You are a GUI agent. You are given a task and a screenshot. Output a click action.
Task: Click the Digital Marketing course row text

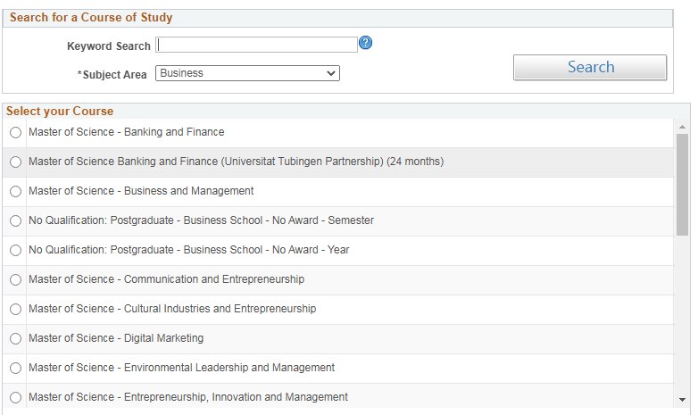point(116,338)
